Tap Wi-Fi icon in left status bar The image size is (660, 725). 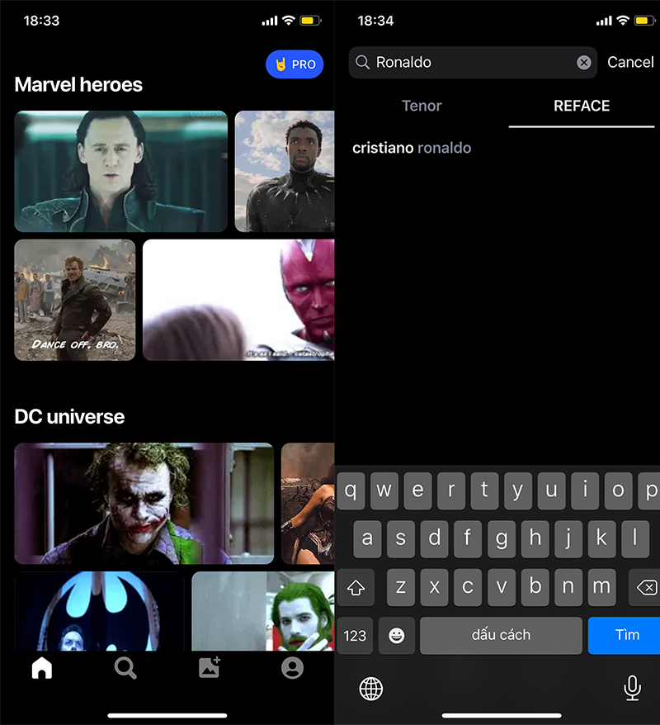[x=289, y=21]
